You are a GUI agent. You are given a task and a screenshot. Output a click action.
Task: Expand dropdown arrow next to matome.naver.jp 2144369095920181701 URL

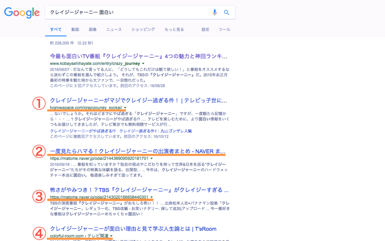click(x=152, y=159)
